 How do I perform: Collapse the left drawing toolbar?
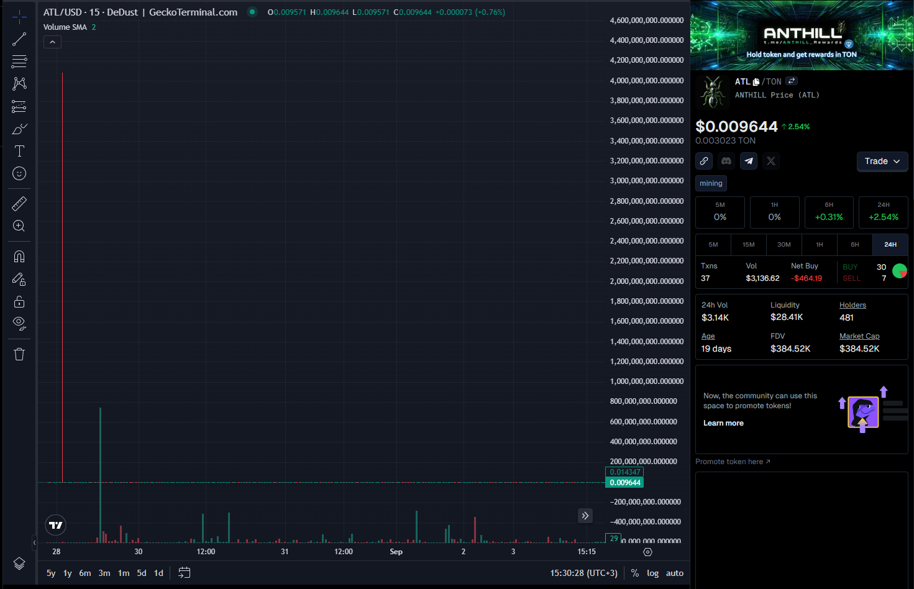tap(34, 542)
